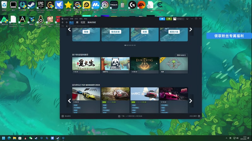Launch Epic Games Launcher from the desktop
Viewport: 252px width, 141px height.
point(41,7)
